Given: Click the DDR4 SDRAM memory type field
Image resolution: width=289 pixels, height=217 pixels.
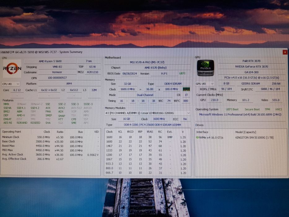Looking at the screenshot, I should (173, 84).
